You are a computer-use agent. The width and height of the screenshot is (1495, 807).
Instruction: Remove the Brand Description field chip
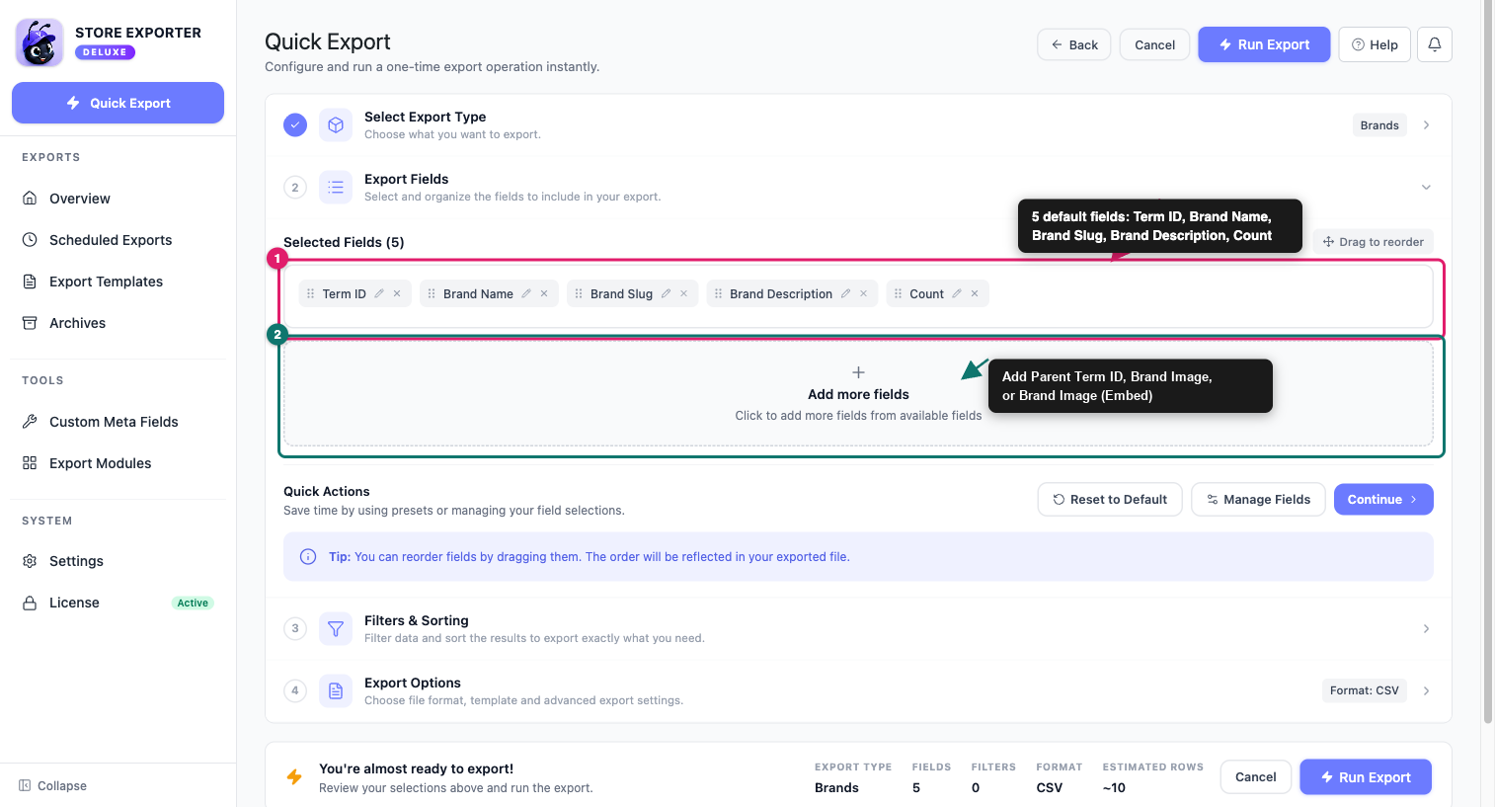[863, 293]
